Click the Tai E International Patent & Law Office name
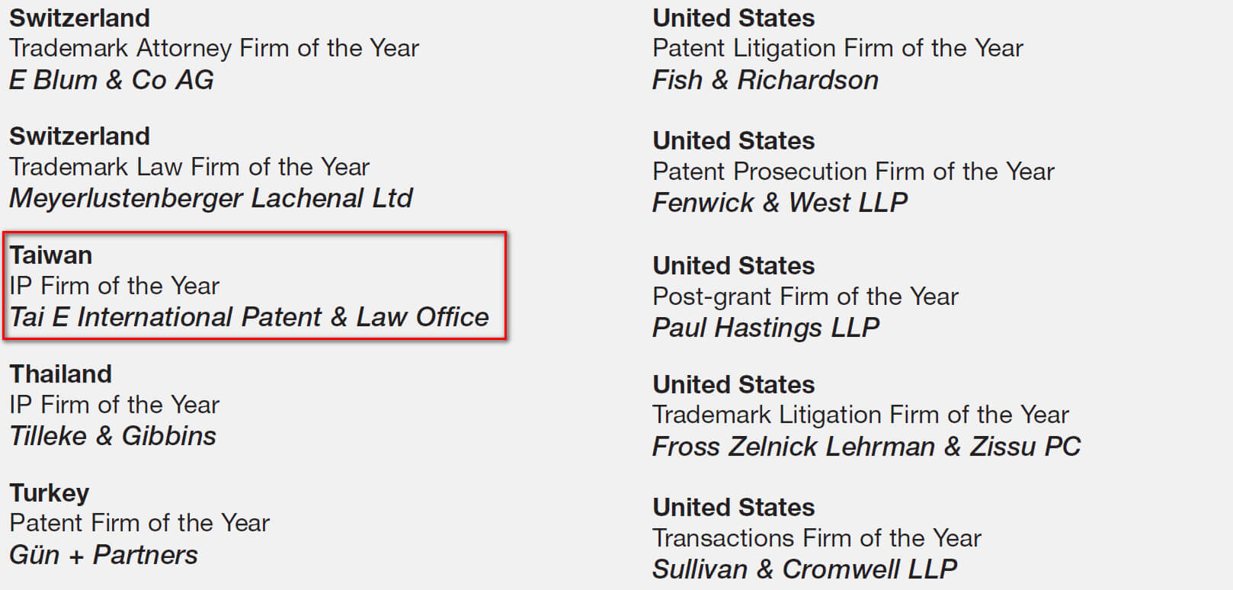 (x=249, y=317)
